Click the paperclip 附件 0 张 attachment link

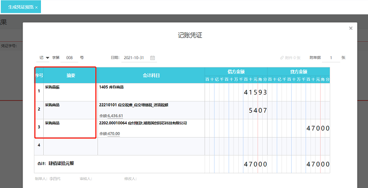coord(290,58)
